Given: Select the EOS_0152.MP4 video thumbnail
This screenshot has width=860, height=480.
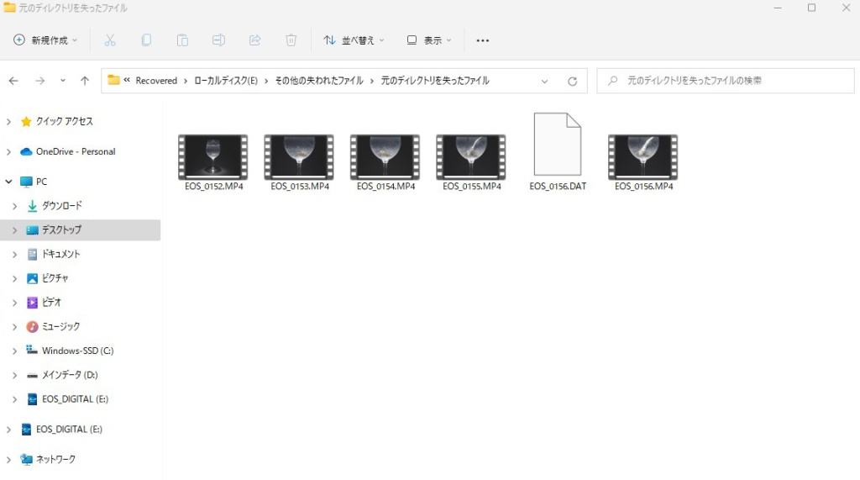Looking at the screenshot, I should tap(212, 157).
